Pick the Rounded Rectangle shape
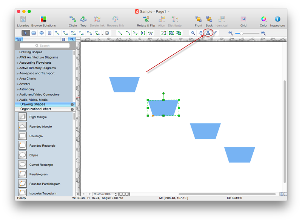Screen dimensions: 302x222 [23, 145]
